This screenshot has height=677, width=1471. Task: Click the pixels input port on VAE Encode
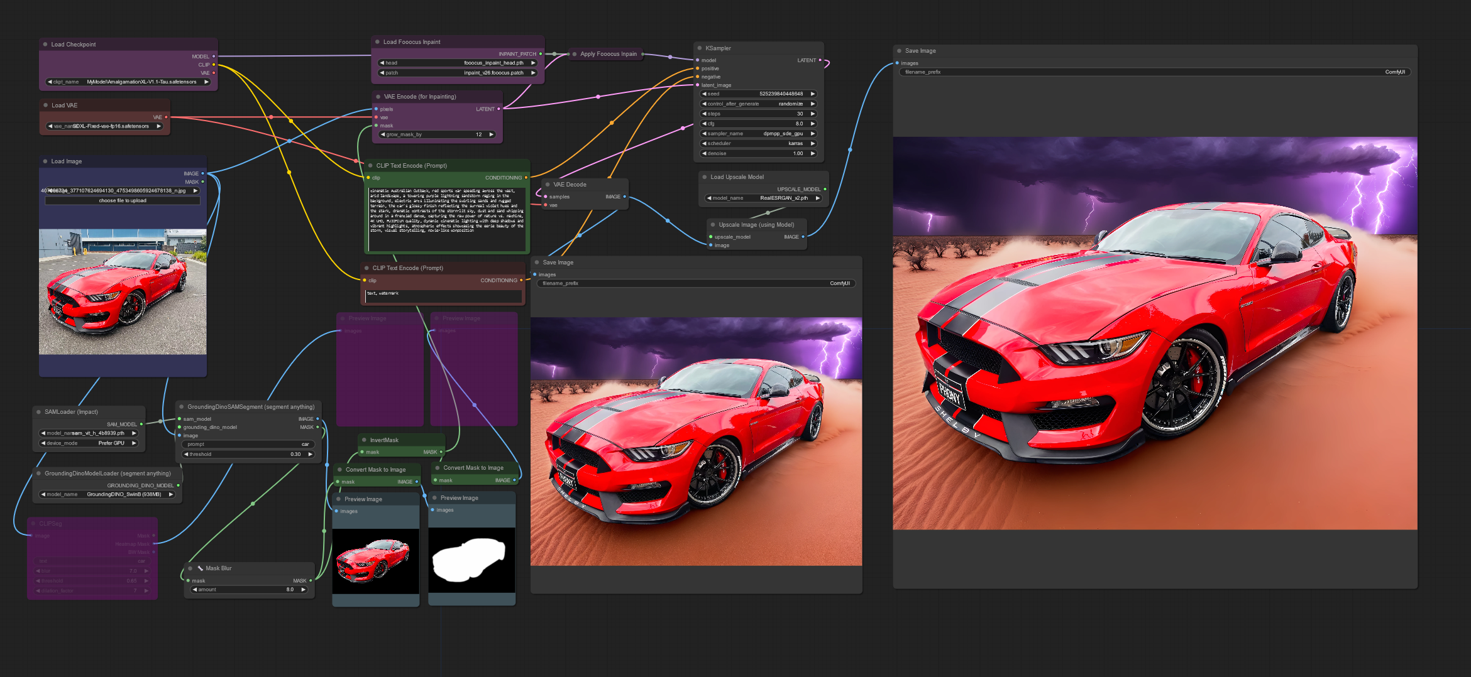pos(376,109)
